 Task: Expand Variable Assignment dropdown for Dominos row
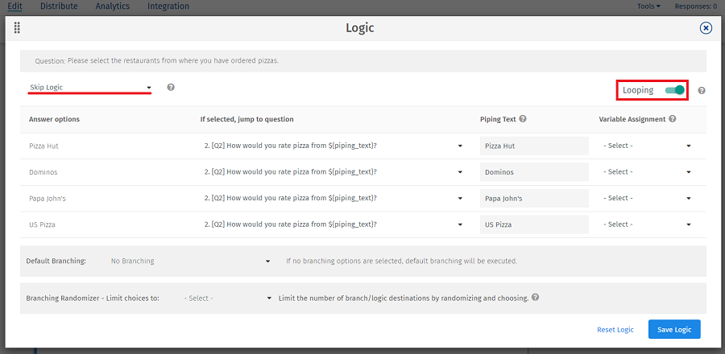647,172
